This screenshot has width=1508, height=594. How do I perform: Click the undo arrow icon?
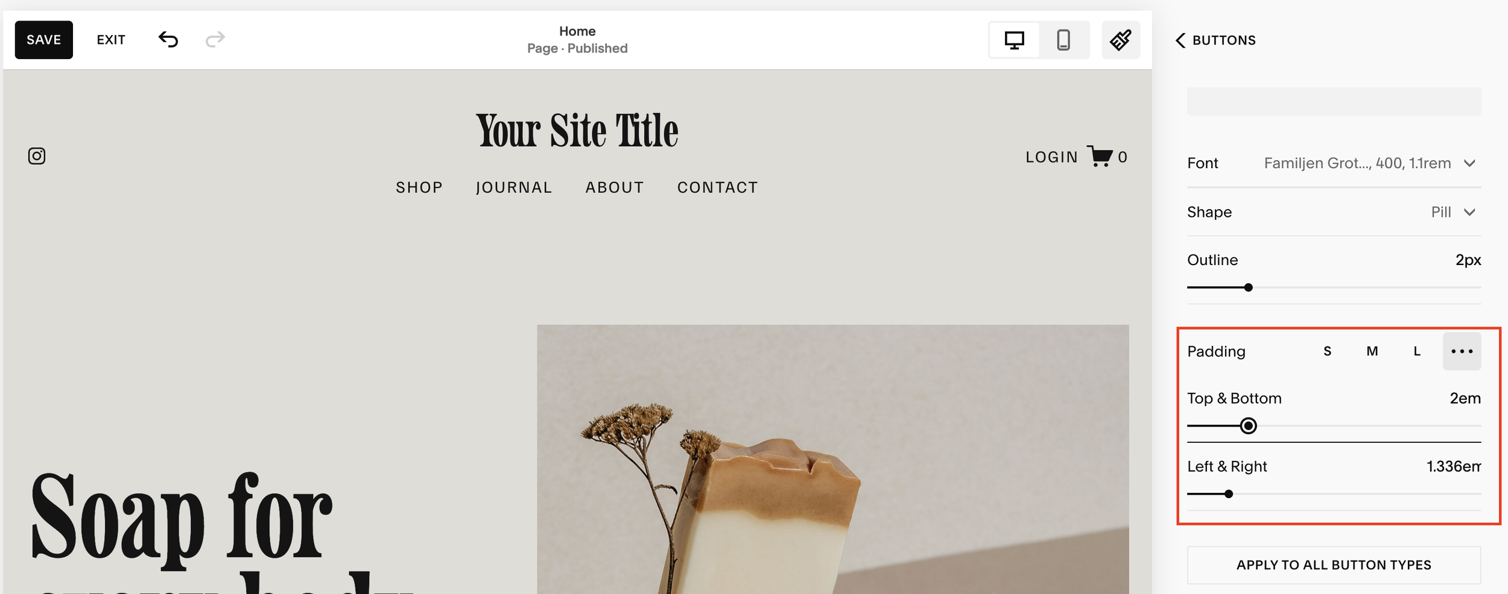168,40
